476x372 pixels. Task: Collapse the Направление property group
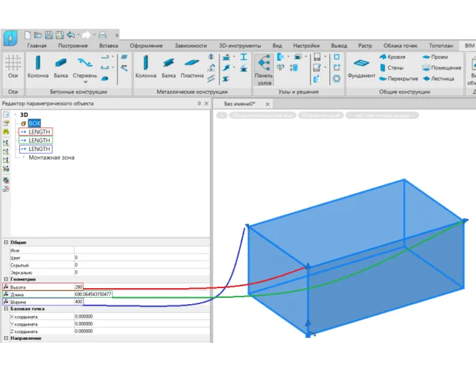click(6, 338)
